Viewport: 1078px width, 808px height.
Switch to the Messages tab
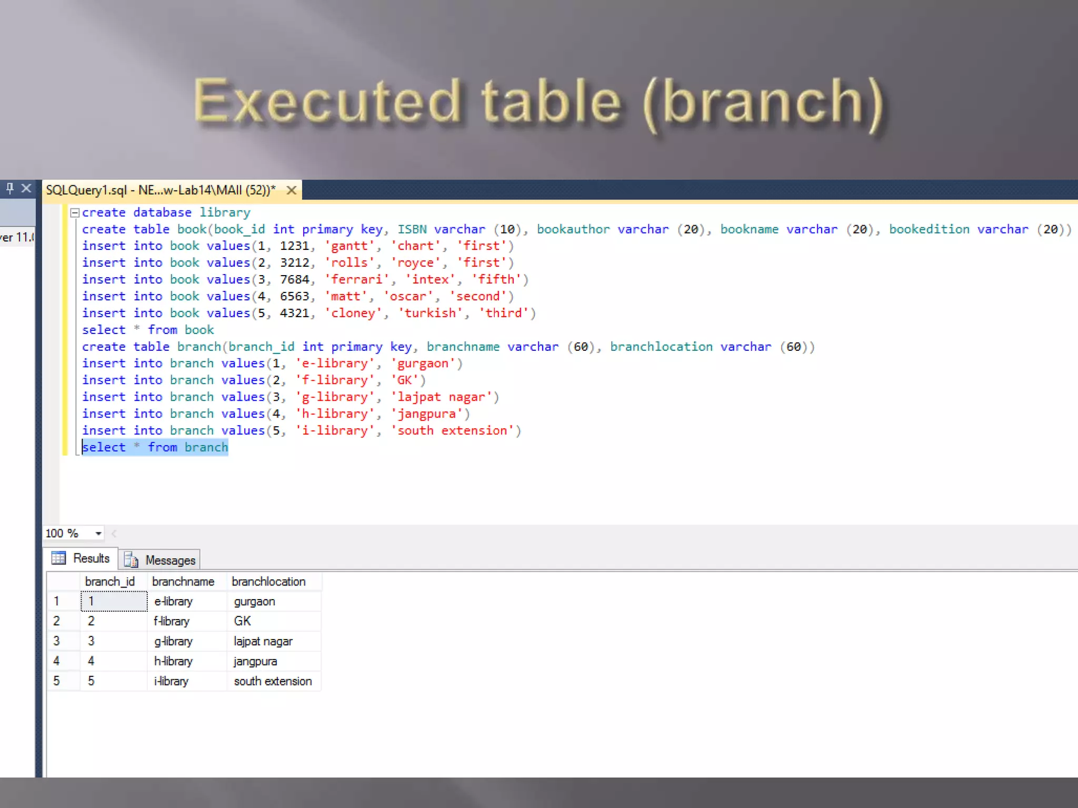pos(160,560)
